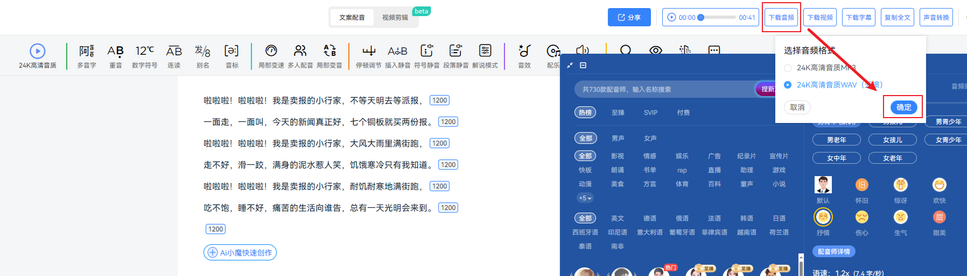
Task: Open the 局部变速 local speed tool
Action: click(271, 51)
